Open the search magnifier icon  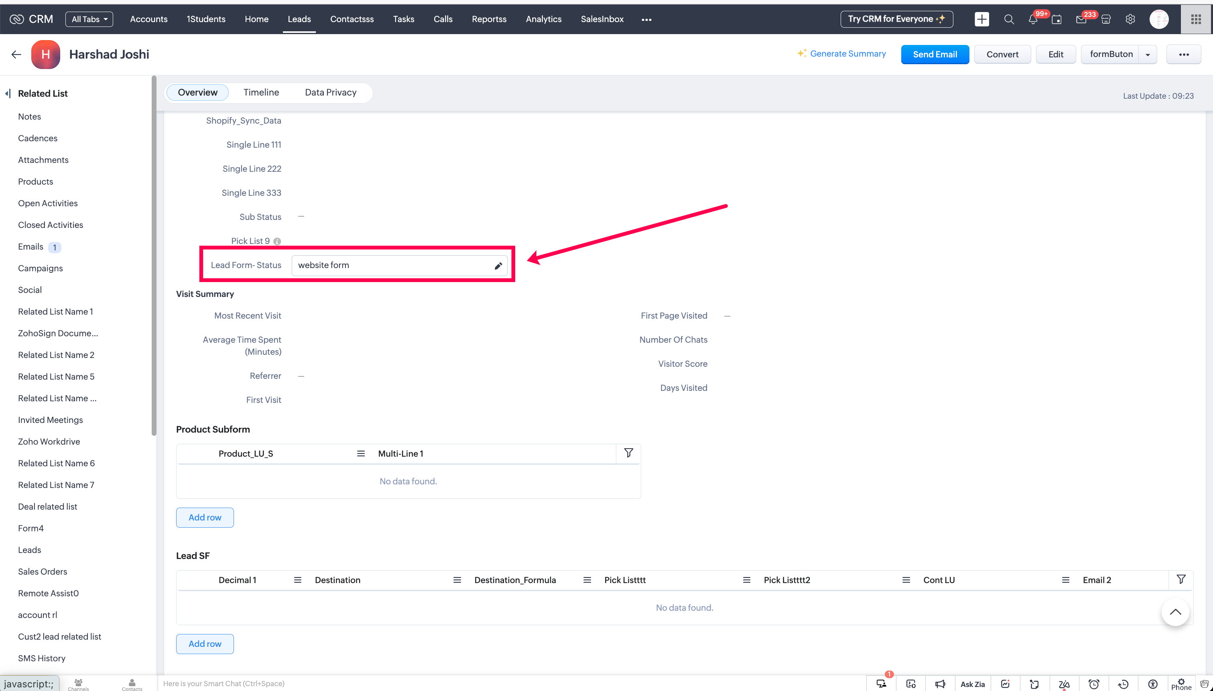(x=1009, y=19)
